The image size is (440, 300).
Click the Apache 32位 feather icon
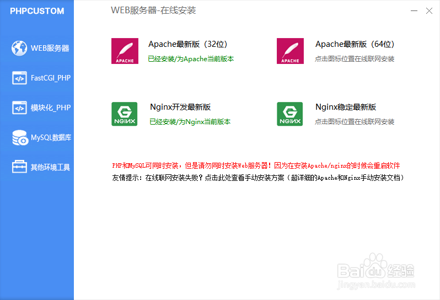tap(125, 51)
